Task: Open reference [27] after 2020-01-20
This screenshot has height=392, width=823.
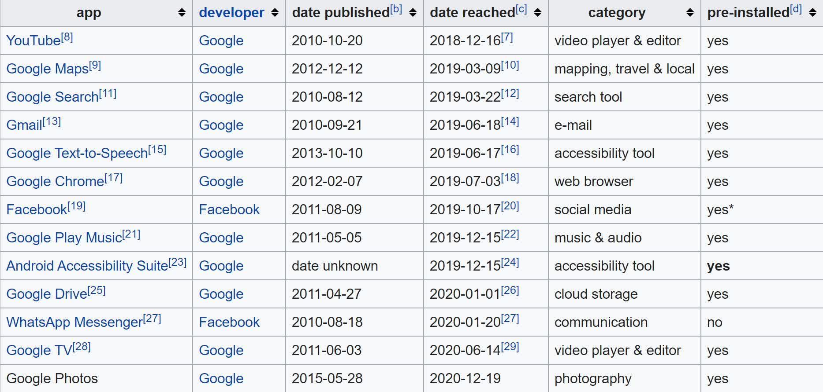Action: 510,319
